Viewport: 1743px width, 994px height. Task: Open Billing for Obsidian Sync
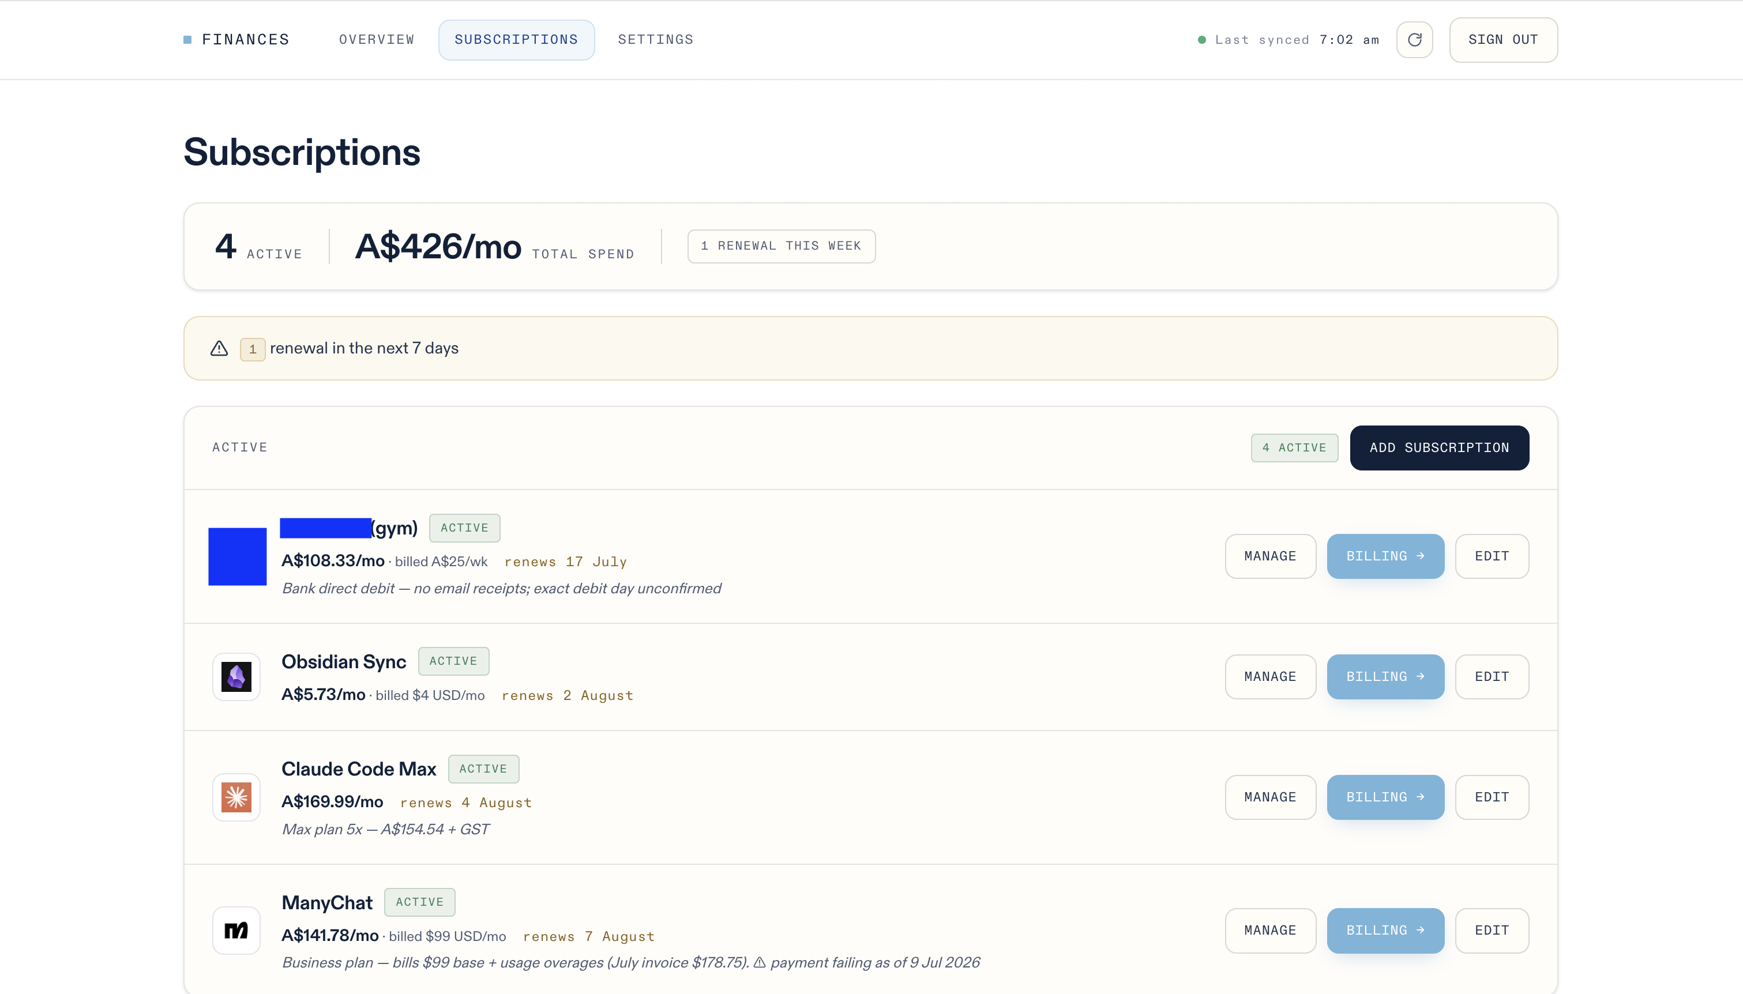coord(1385,676)
